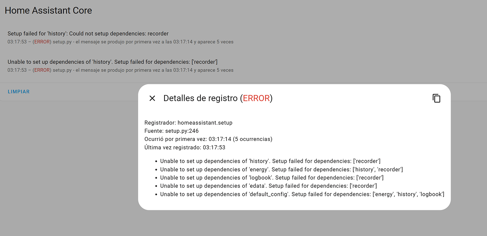Open the 'Unable to set up dependencies' log entry
Viewport: 487px width, 236px height.
click(x=112, y=62)
